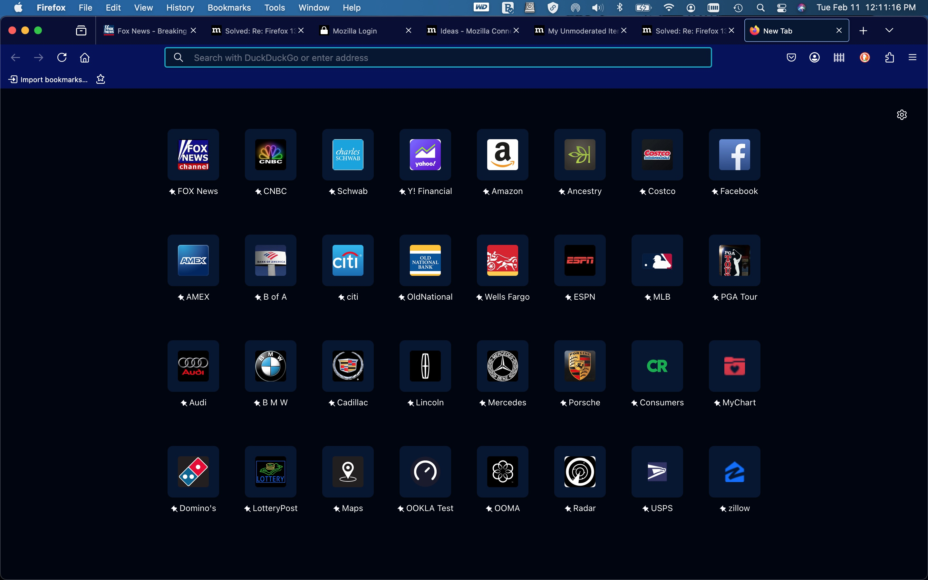
Task: Open the Schwab shortcut tile
Action: (348, 155)
